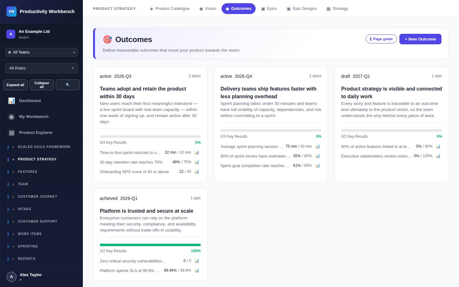This screenshot has height=287, width=459.
Task: Click the 75 min / 30 min value
Action: click(x=299, y=146)
